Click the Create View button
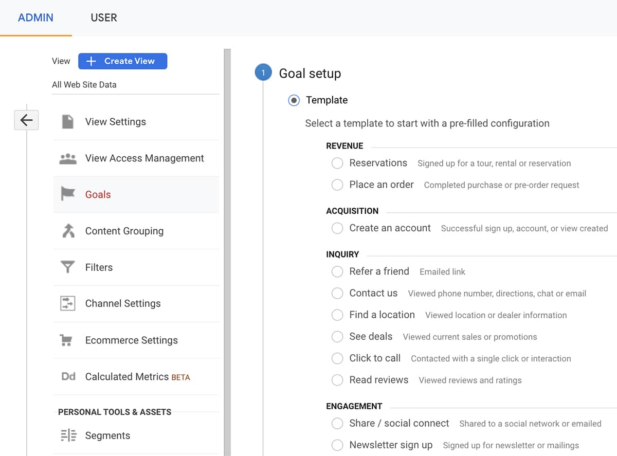Viewport: 617px width, 456px height. 122,61
